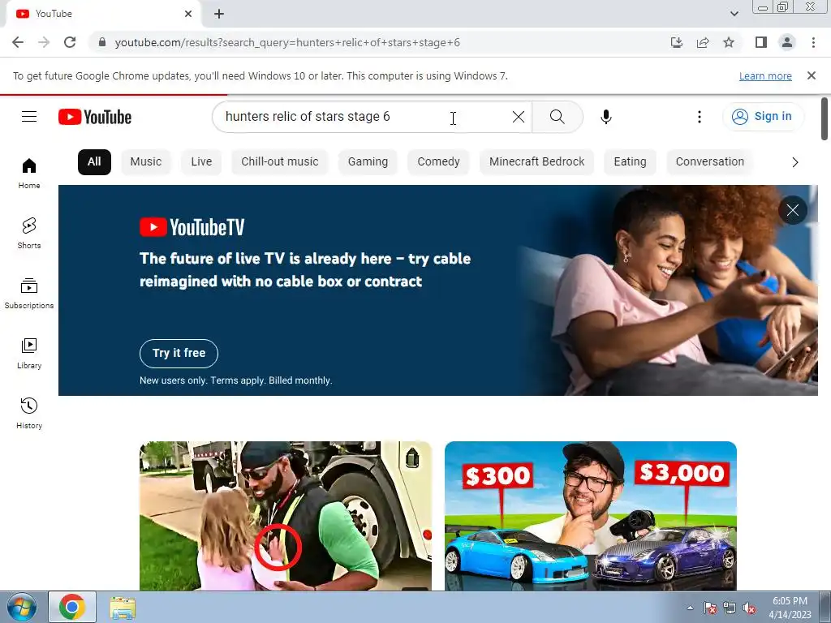Image resolution: width=831 pixels, height=623 pixels.
Task: Dismiss the Chrome update notification bar
Action: [812, 75]
